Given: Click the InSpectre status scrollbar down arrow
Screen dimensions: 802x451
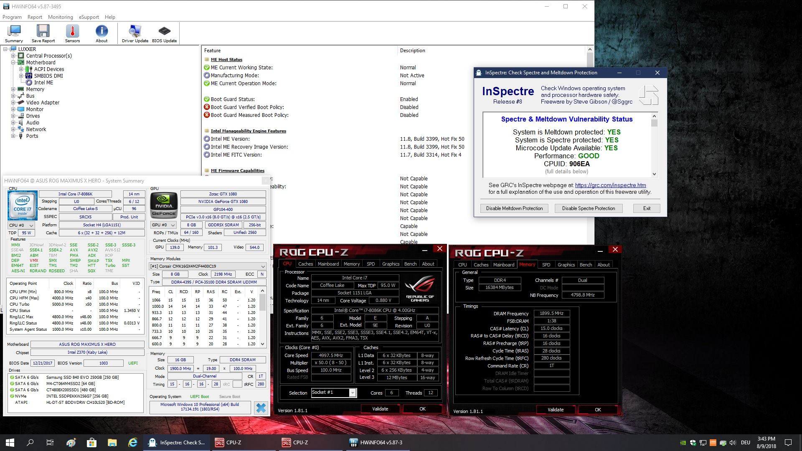Looking at the screenshot, I should tap(654, 174).
